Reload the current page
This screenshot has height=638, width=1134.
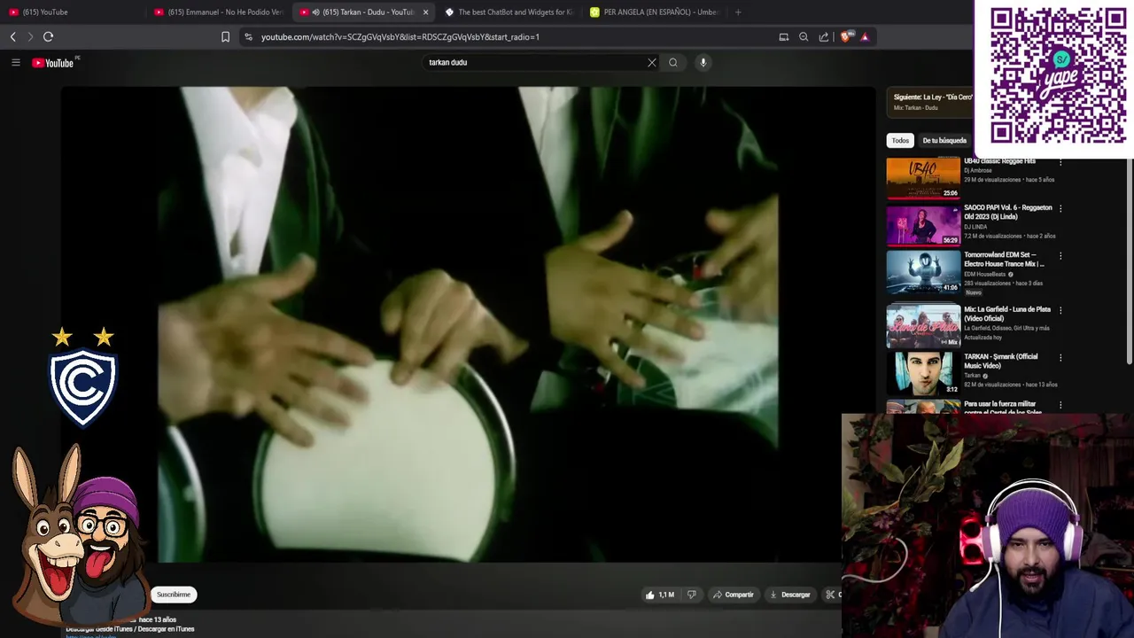pyautogui.click(x=49, y=37)
